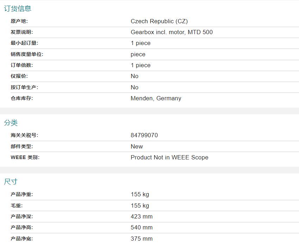The height and width of the screenshot is (247, 299).
Task: Click the 订货信息 section heading
Action: click(18, 9)
